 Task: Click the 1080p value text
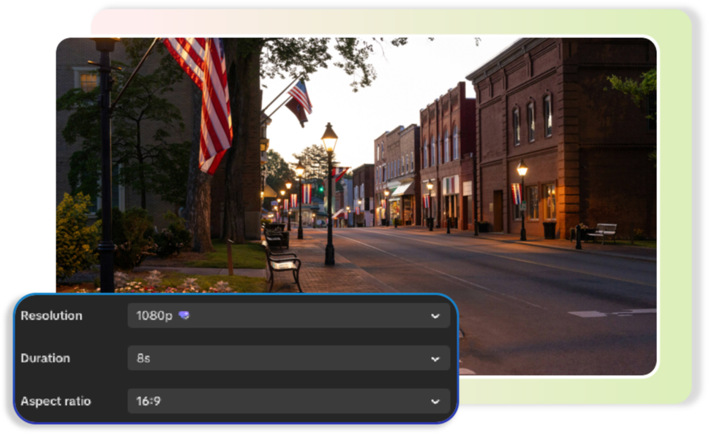154,315
